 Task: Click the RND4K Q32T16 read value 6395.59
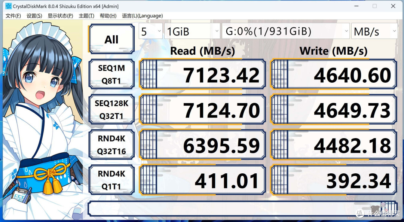click(x=202, y=145)
